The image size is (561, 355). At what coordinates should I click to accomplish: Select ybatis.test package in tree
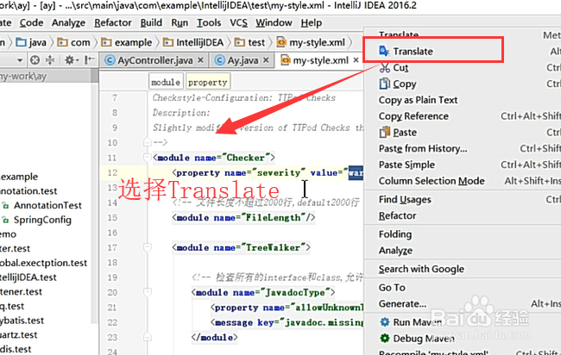point(22,321)
